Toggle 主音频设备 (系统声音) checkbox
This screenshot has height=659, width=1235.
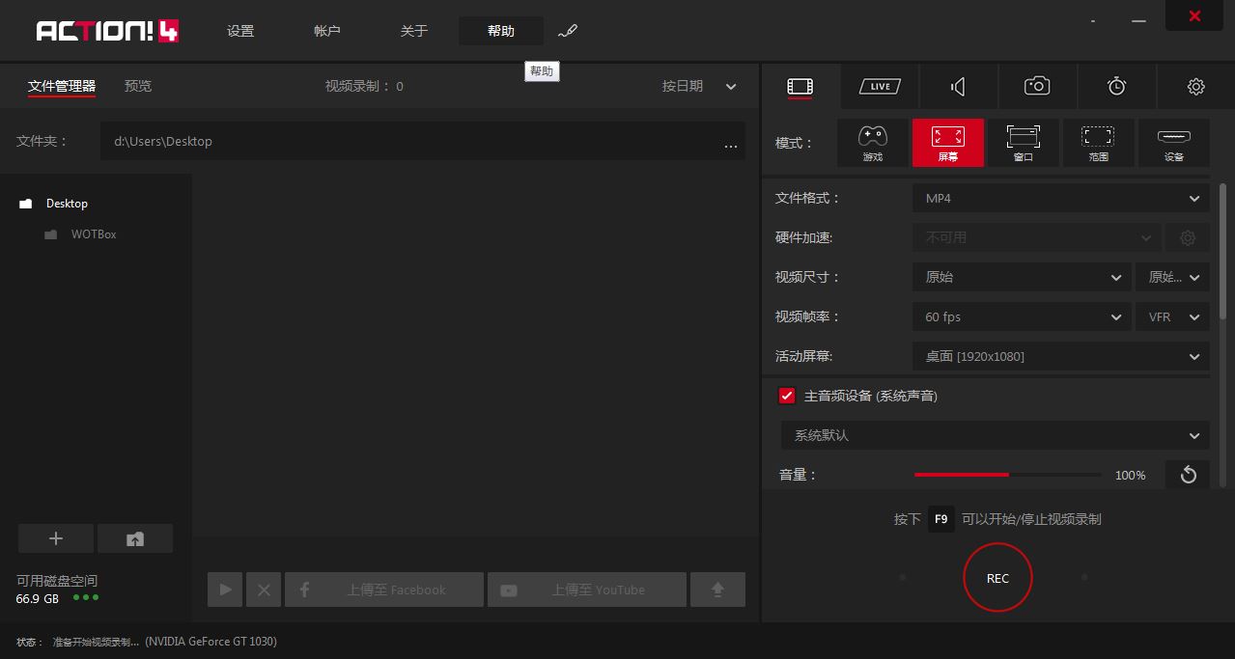[x=787, y=396]
